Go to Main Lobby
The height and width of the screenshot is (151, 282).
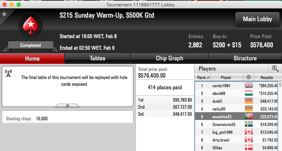click(x=257, y=19)
